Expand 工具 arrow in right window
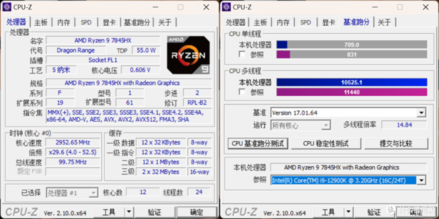This screenshot has height=219, width=439. pos(348,212)
